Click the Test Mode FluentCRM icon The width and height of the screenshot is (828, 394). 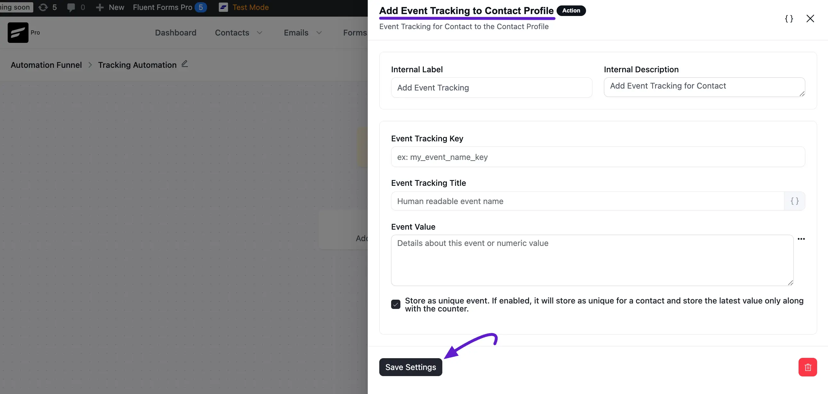(x=223, y=7)
